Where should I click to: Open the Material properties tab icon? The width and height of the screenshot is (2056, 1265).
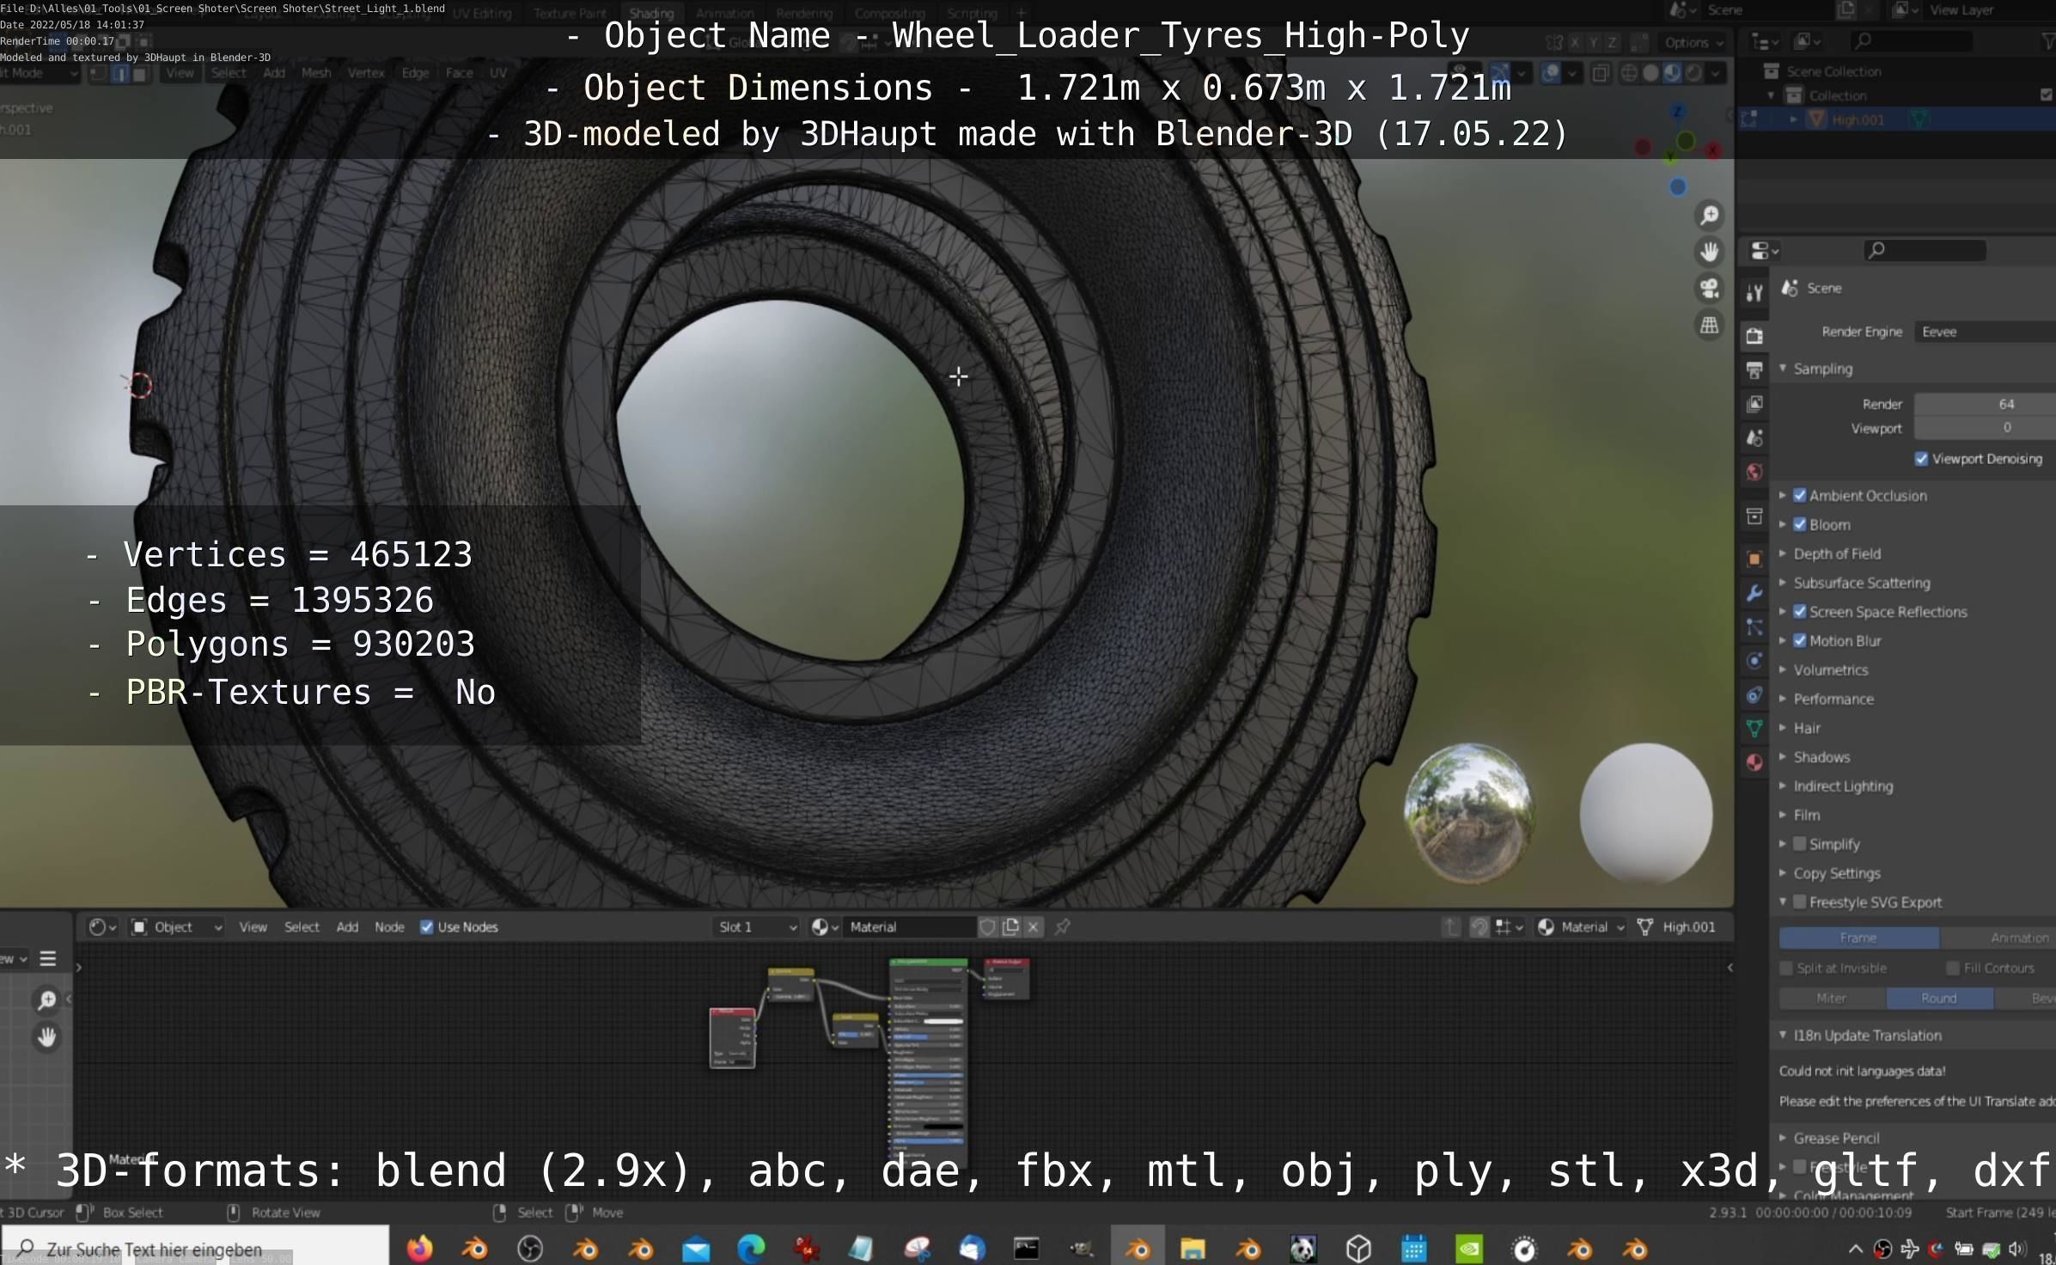coord(1754,762)
